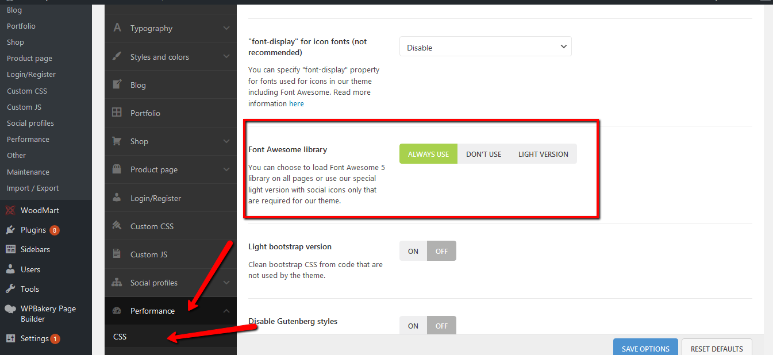Click the Portfolio grid icon in theme panel

pyautogui.click(x=117, y=113)
